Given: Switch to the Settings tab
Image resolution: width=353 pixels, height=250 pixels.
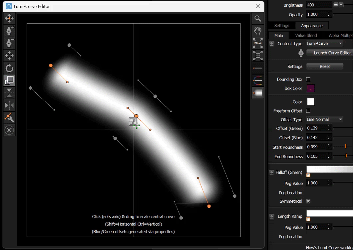Looking at the screenshot, I should 282,26.
